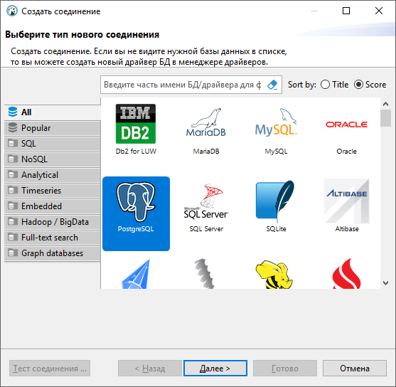Maximize the Создать соединение window

[x=346, y=11]
